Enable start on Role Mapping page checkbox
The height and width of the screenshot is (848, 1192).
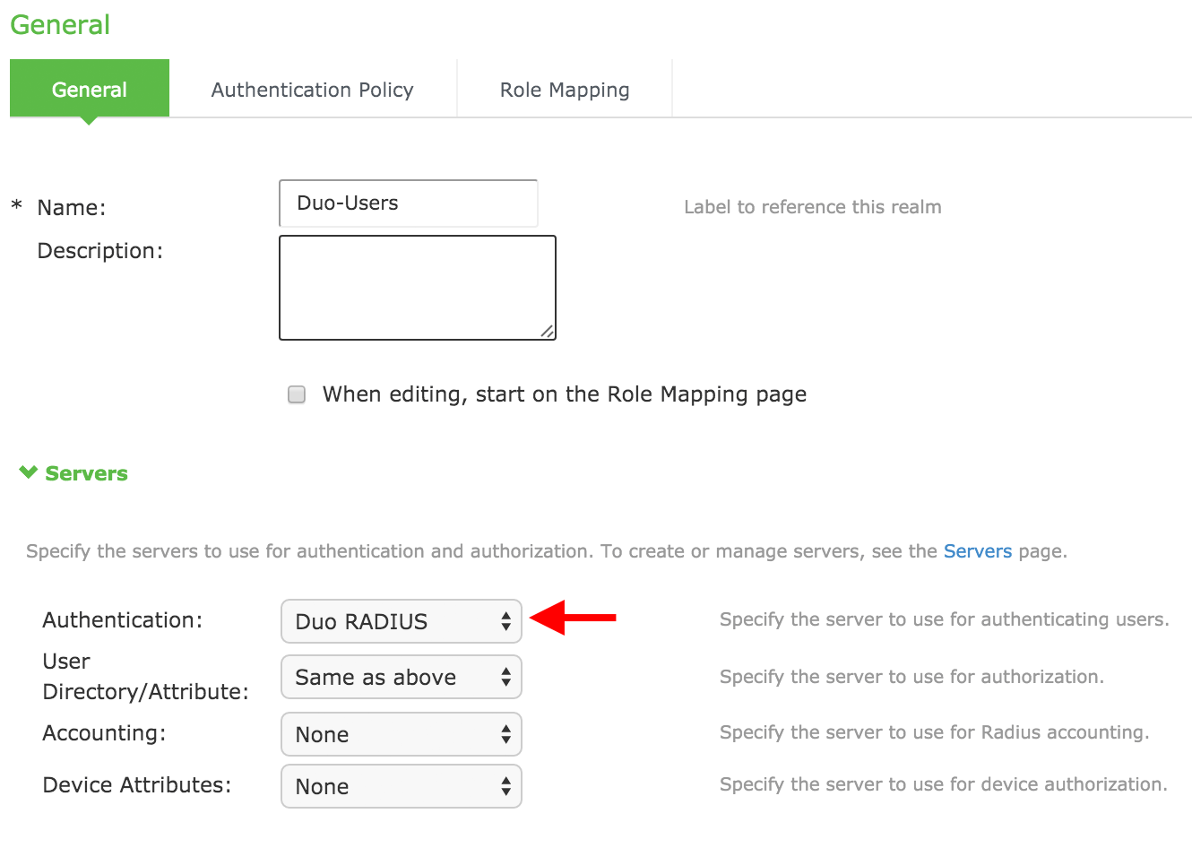[x=297, y=394]
